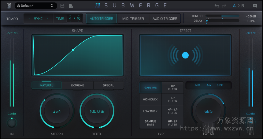The width and height of the screenshot is (263, 139).
Task: Click the TIME denominator value 16
Action: pos(79,18)
